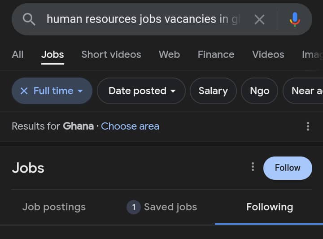The image size is (323, 239).
Task: Clear the search query with X
Action: [x=259, y=19]
